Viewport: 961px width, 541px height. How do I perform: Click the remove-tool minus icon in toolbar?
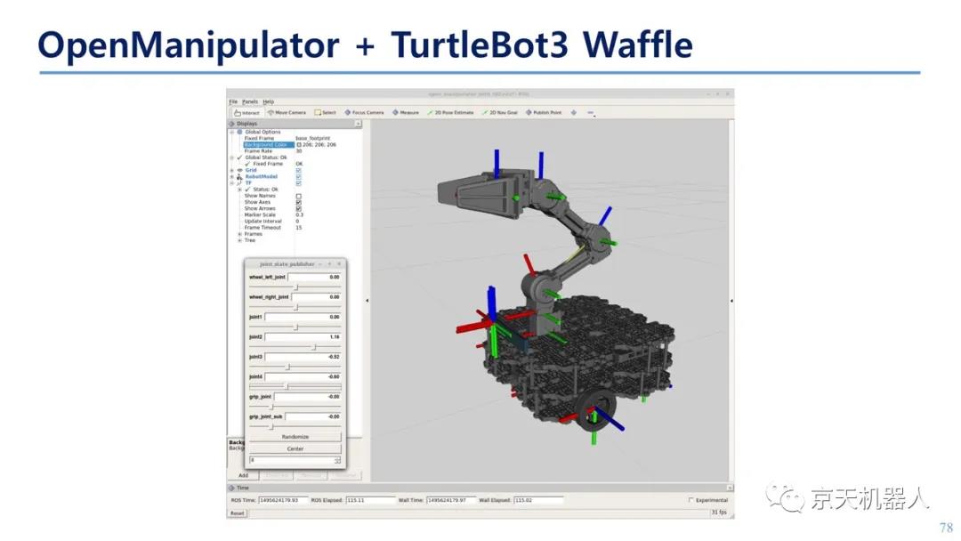coord(590,113)
